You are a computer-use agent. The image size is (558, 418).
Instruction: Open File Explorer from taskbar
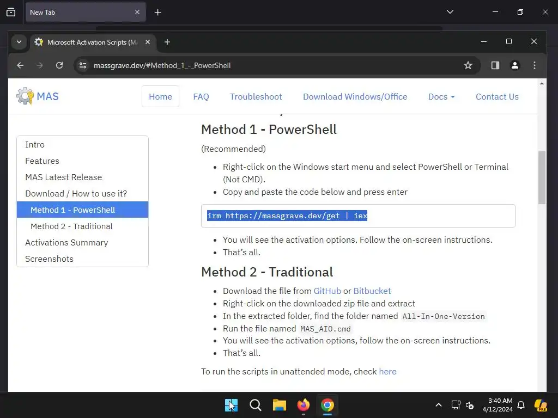[x=280, y=405]
